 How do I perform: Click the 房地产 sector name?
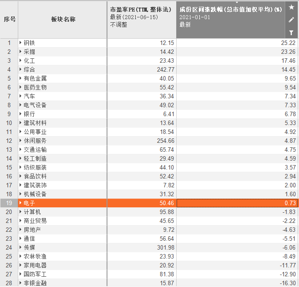(32, 230)
